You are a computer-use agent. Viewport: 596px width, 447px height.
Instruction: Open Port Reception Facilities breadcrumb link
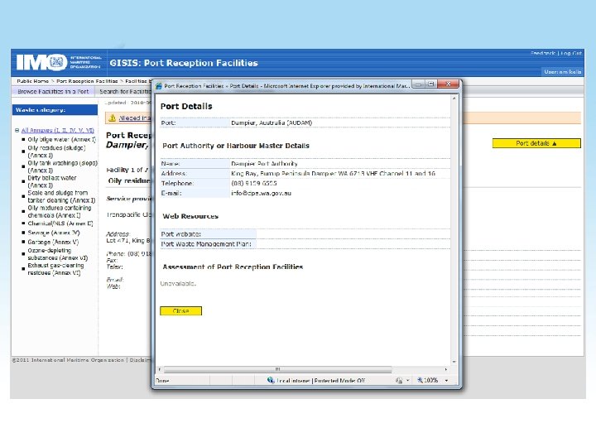[x=87, y=81]
